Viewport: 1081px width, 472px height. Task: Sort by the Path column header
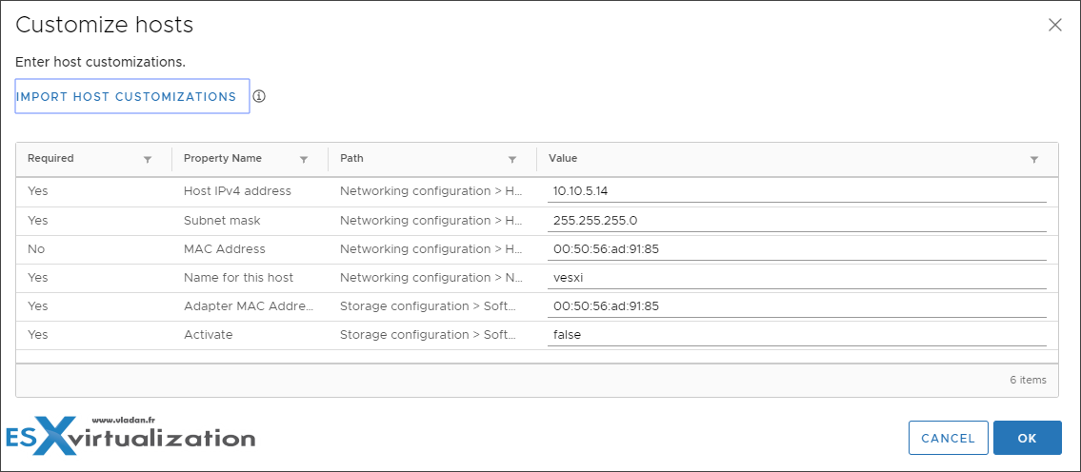pyautogui.click(x=351, y=159)
